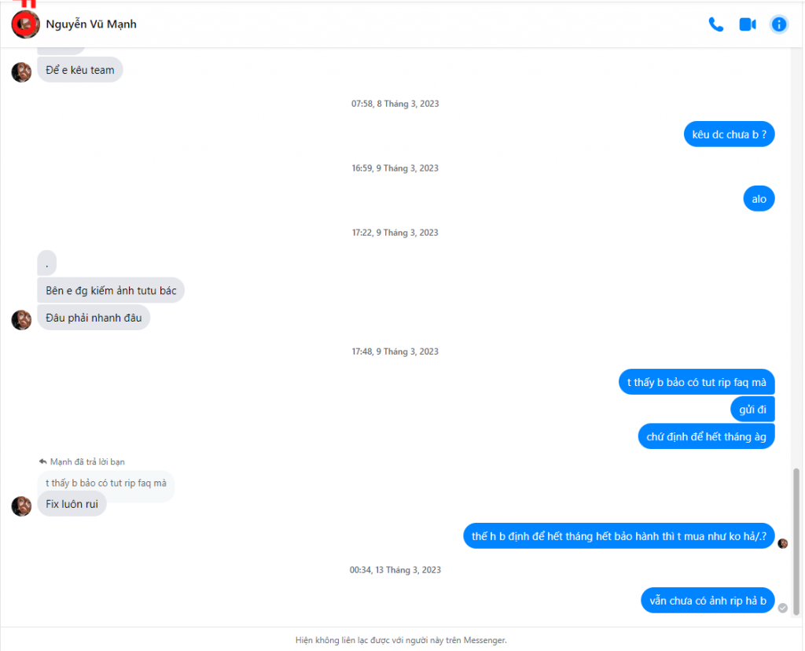Click the delivered checkmark status icon
This screenshot has height=651, width=805.
click(782, 608)
